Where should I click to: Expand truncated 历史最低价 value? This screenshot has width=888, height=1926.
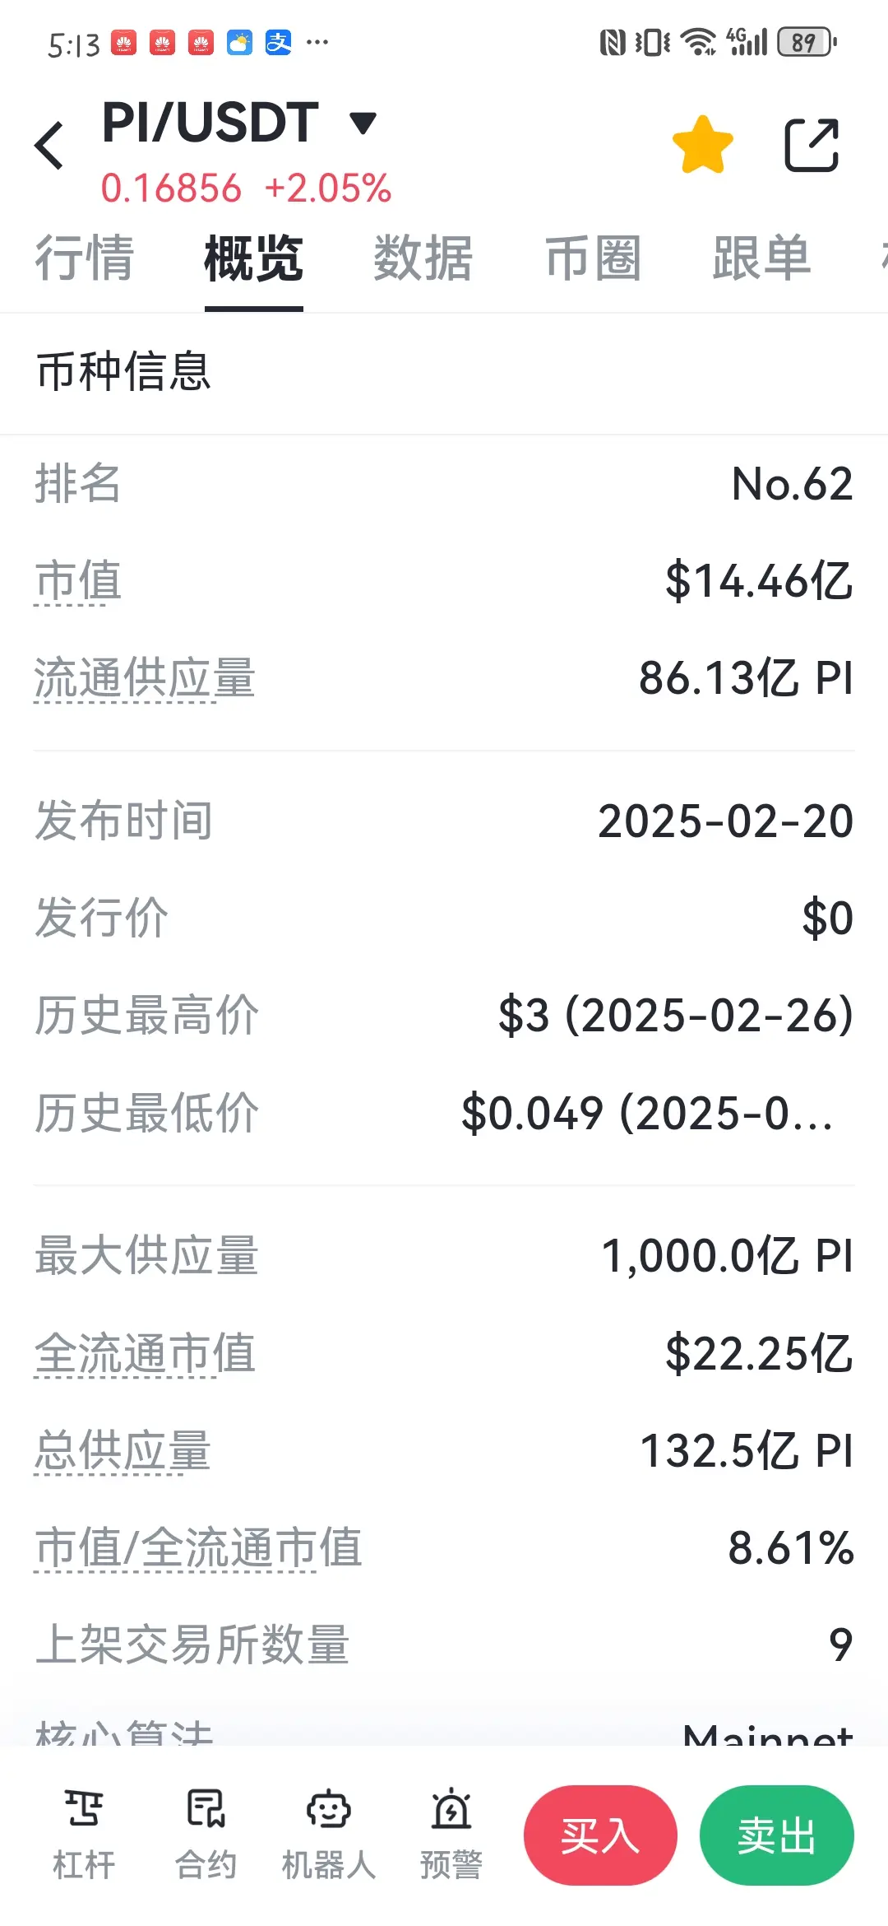[x=647, y=1114]
